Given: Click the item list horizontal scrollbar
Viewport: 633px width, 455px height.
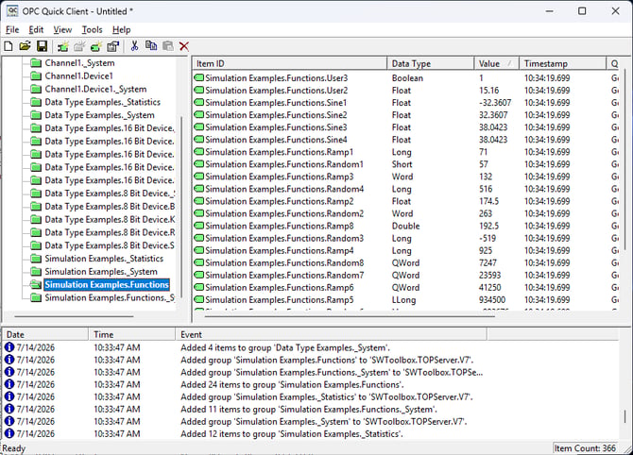Looking at the screenshot, I should tap(350, 316).
